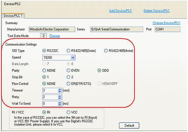Click the Add Device/PLC link
The image size is (188, 132).
[x=121, y=11]
